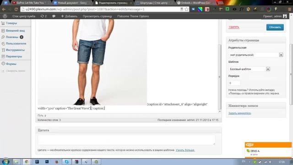
Task: Click the Количество слов: 3 status text
Action: tap(49, 120)
